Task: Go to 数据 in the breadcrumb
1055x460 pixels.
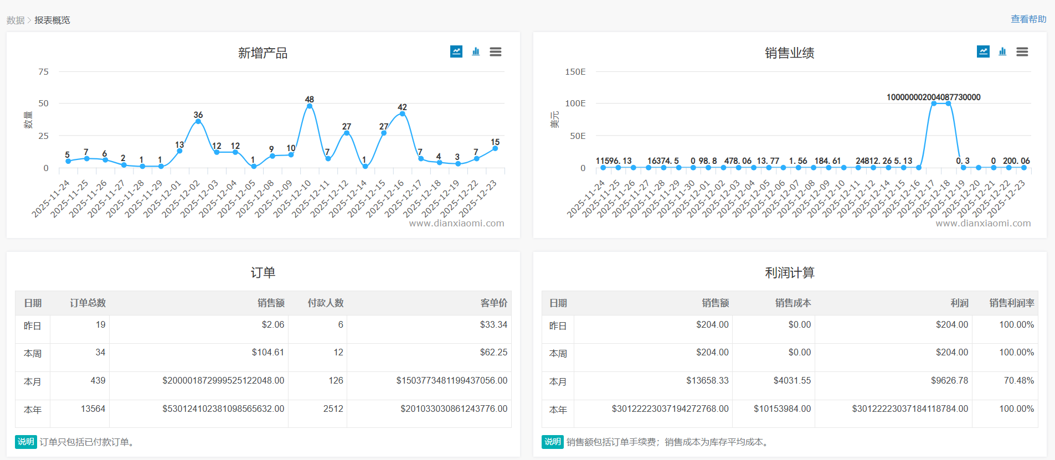Action: point(16,20)
